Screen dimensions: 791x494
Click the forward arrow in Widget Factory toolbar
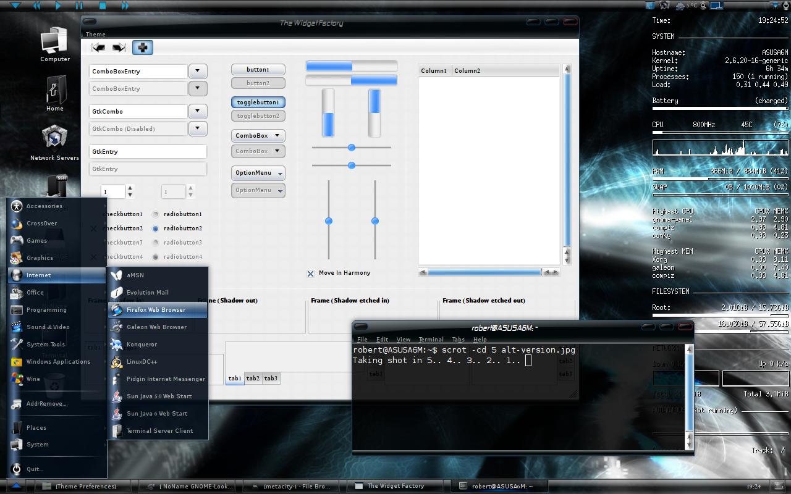[119, 48]
